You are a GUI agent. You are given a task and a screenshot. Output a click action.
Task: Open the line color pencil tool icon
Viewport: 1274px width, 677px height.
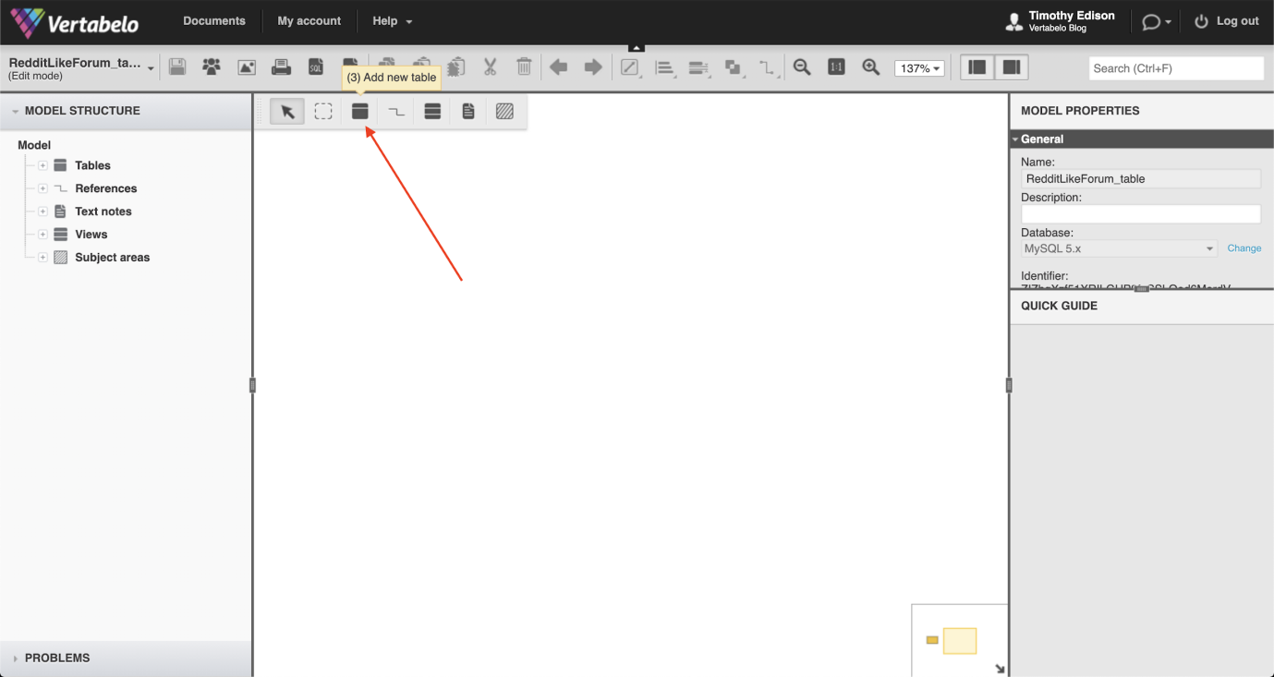(x=630, y=67)
